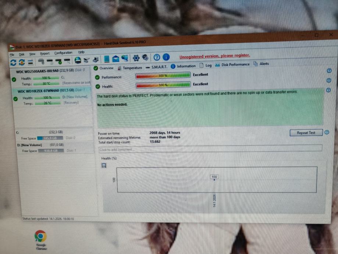Click the save floppy icon above health chart
Viewport: 338px width, 254px height.
104,166
